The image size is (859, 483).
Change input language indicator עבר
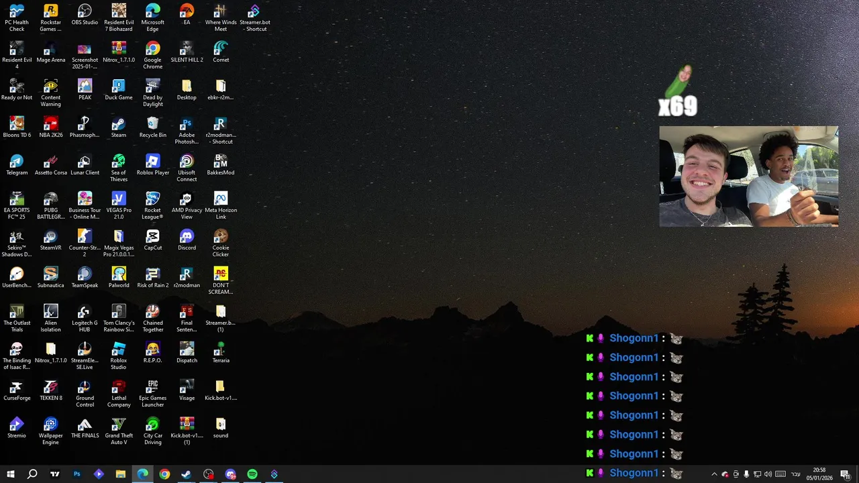click(x=796, y=474)
